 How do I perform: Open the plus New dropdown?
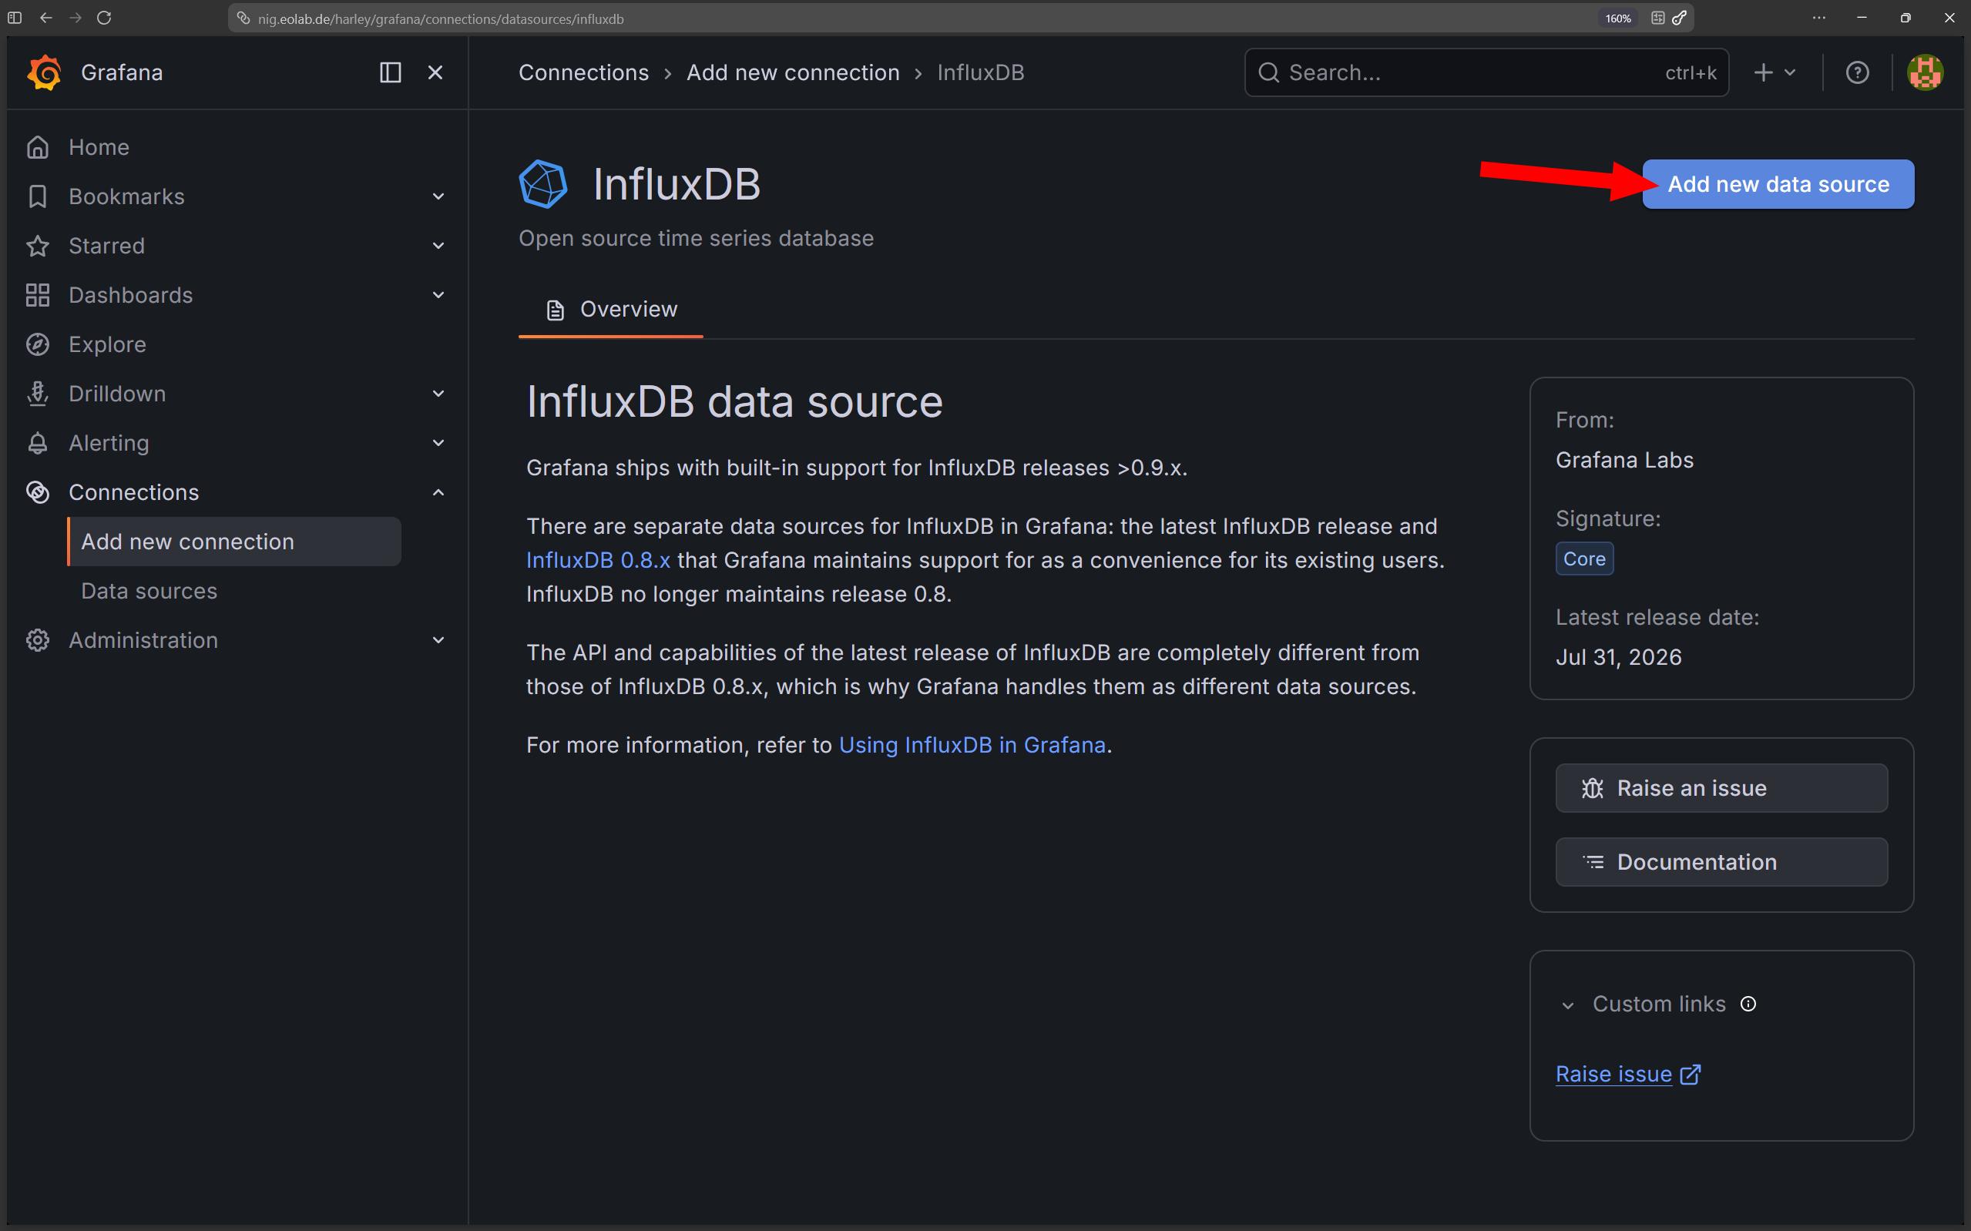[x=1775, y=72]
